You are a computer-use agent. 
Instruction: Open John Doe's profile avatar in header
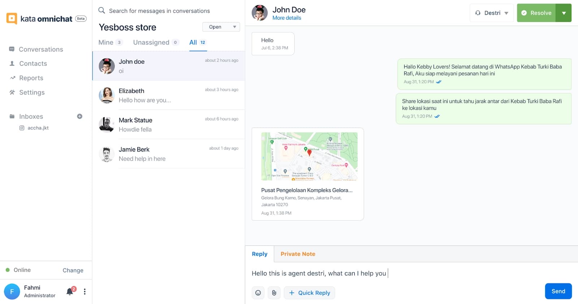point(259,13)
